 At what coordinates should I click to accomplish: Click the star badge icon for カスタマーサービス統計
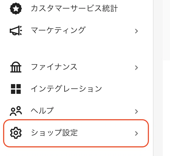click(x=16, y=9)
